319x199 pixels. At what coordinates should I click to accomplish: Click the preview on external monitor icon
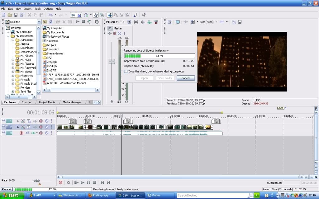point(178,22)
